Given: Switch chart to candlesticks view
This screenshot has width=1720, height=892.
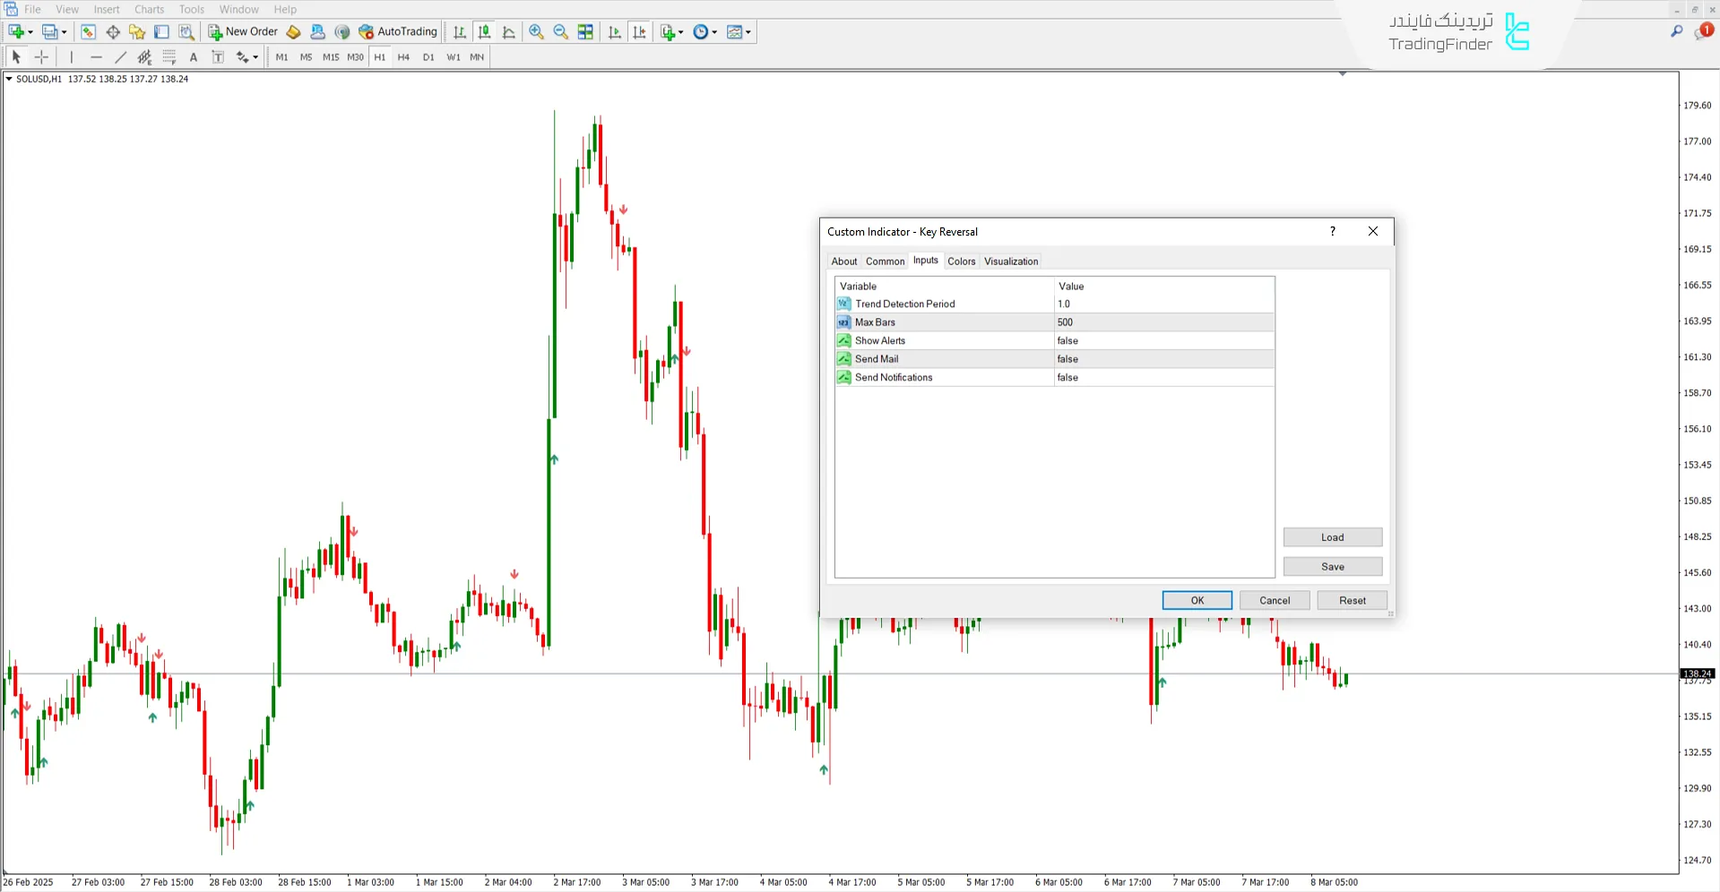Looking at the screenshot, I should coord(484,31).
